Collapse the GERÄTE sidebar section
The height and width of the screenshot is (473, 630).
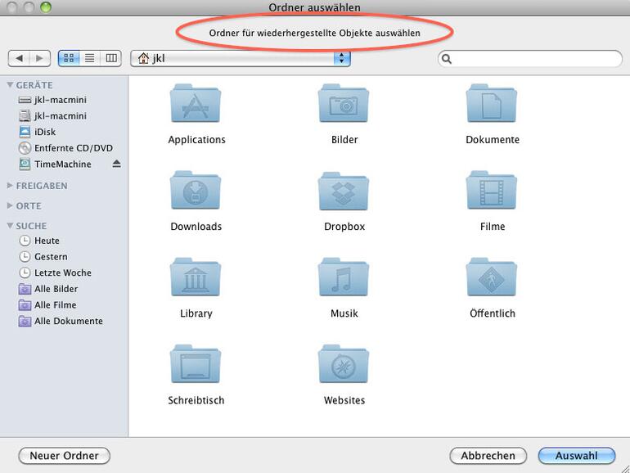click(10, 85)
